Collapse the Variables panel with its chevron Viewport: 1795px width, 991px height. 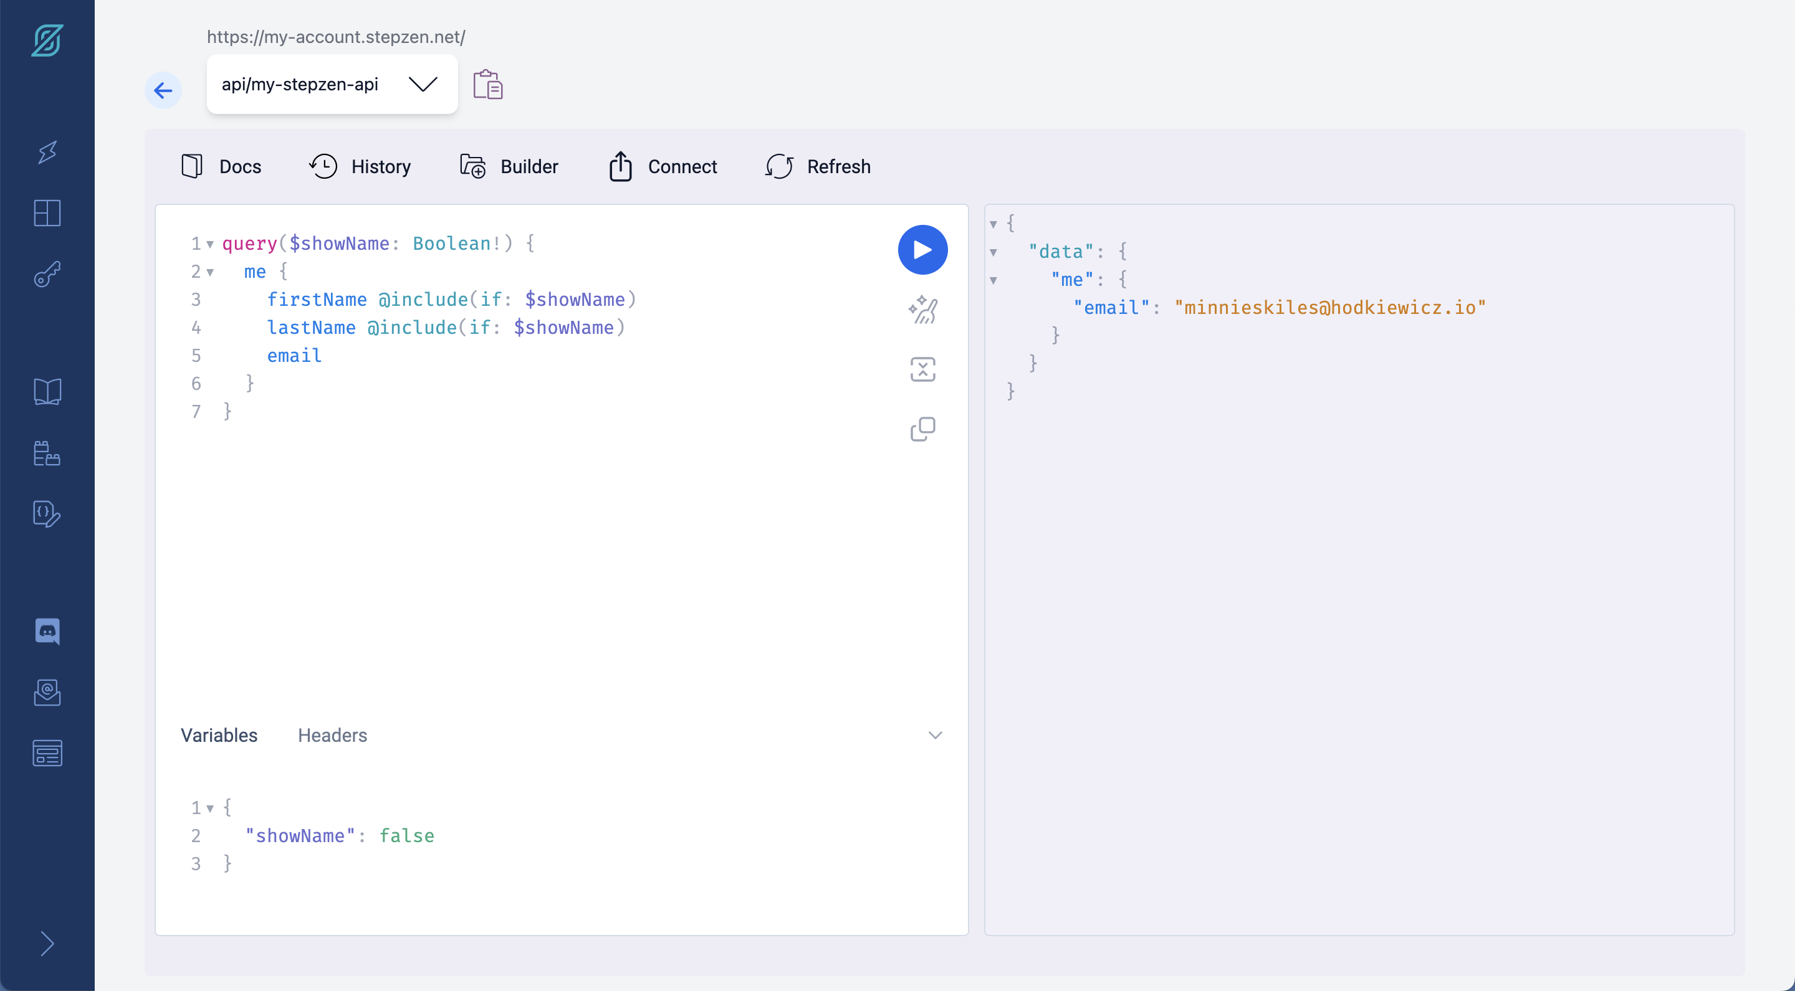(x=934, y=735)
